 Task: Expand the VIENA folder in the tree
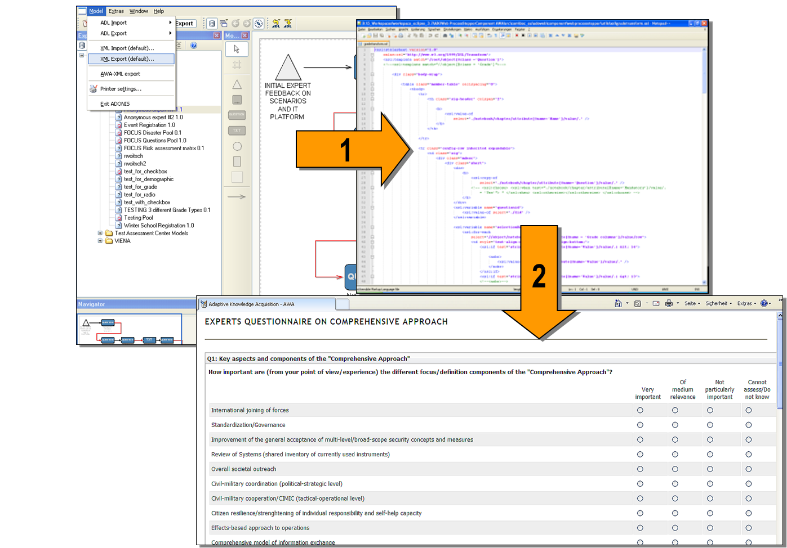point(100,241)
